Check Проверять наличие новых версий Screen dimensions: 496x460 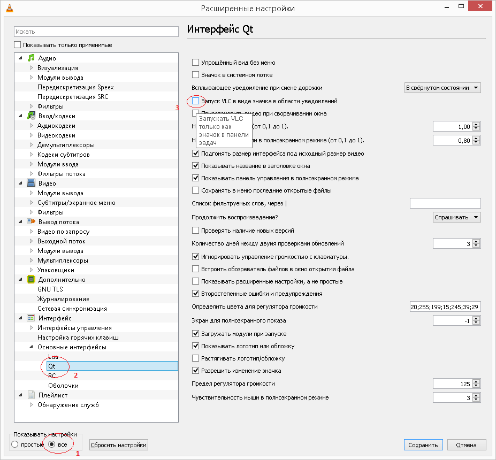(x=195, y=231)
